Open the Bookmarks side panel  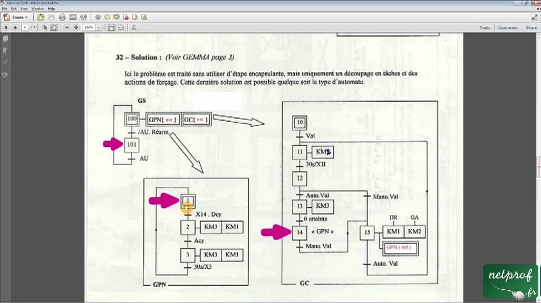pos(5,50)
